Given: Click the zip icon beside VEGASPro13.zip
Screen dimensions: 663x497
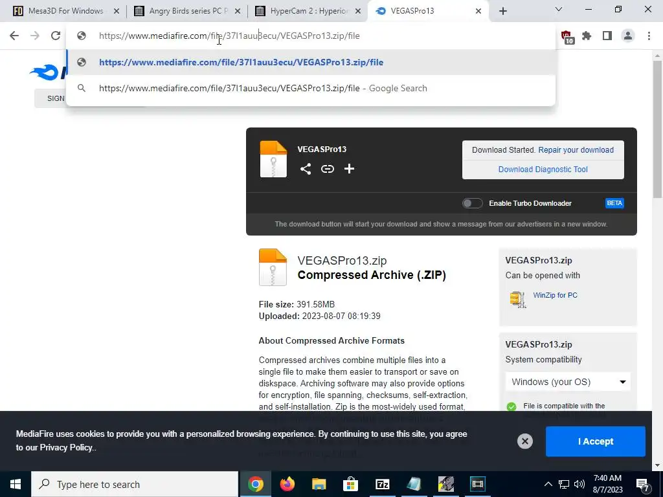Looking at the screenshot, I should point(273,267).
